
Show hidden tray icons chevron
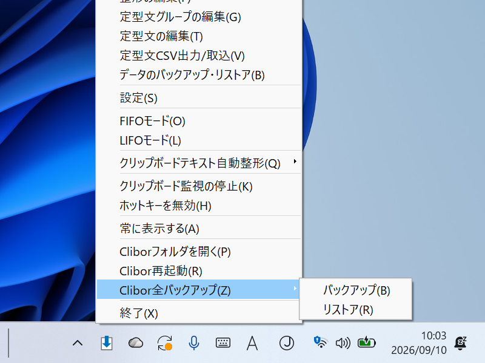pos(78,343)
